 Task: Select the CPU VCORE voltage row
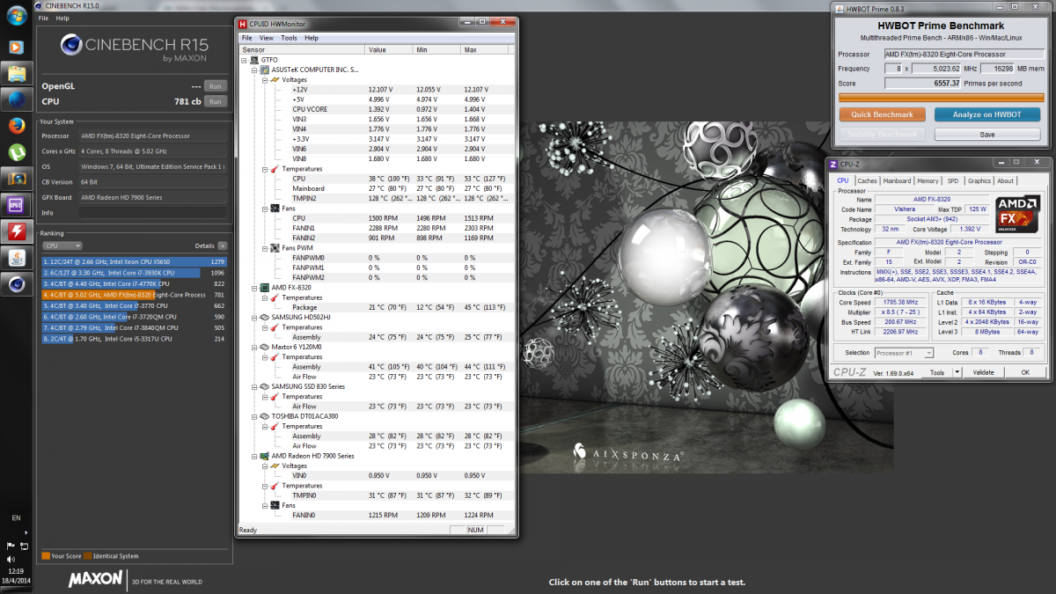(378, 109)
